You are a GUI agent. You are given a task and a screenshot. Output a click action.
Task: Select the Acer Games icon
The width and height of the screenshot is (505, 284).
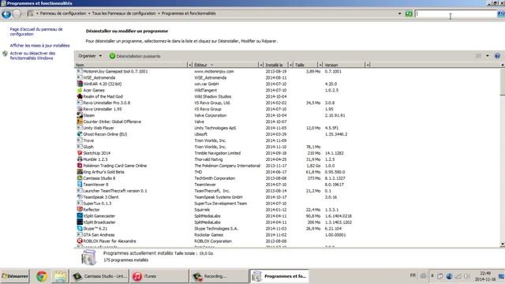(x=80, y=90)
